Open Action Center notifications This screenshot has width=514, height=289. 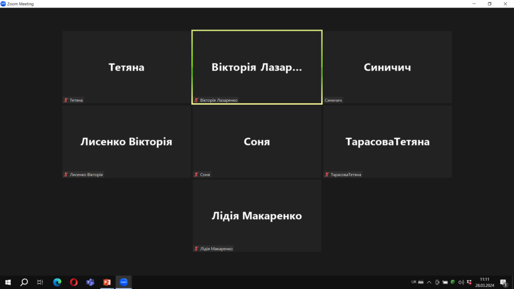click(504, 282)
